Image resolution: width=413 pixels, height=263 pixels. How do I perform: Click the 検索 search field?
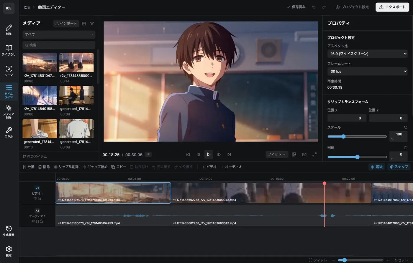coord(59,45)
